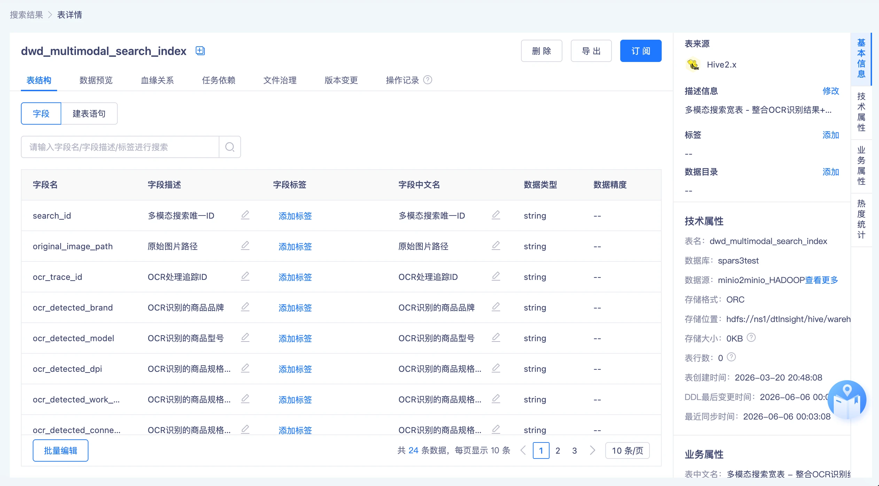Select the 建表语句 segmented button

pyautogui.click(x=89, y=113)
